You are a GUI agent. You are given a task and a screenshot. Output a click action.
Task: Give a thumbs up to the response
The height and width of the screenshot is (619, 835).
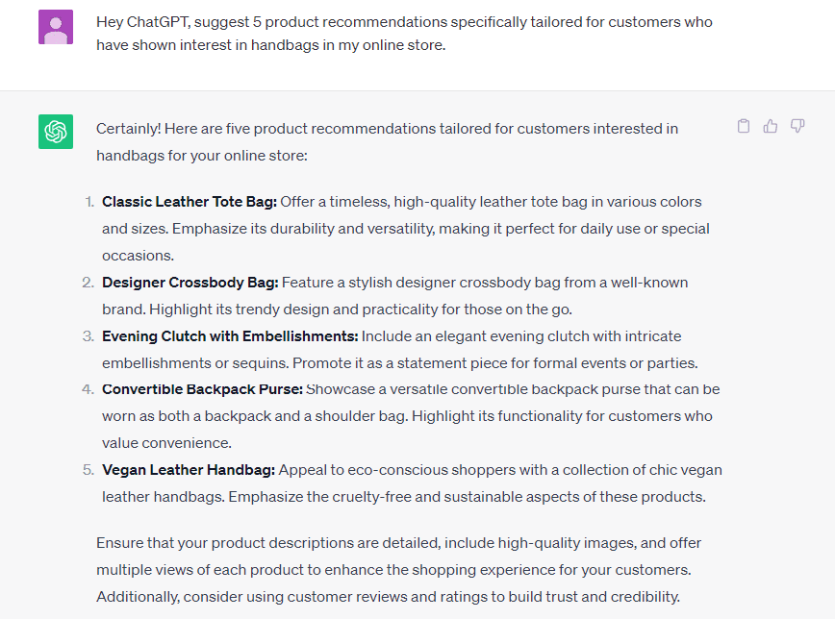[770, 125]
